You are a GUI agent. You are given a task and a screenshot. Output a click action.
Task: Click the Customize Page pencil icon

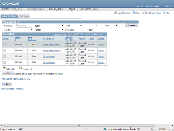(143, 13)
